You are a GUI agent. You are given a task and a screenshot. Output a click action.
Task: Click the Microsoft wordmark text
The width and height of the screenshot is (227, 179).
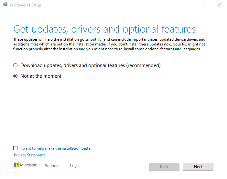(x=28, y=165)
